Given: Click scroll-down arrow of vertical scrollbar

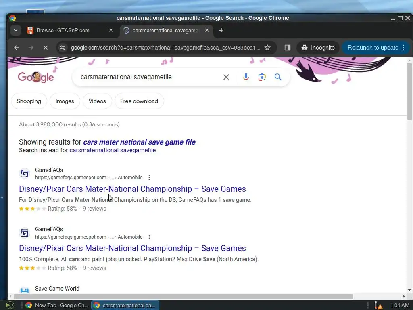Looking at the screenshot, I should [409, 290].
